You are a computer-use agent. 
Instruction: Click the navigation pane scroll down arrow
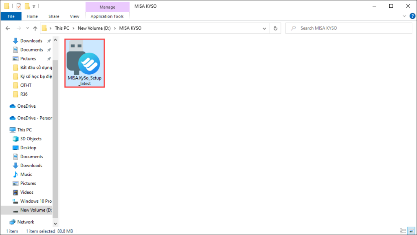tap(55, 224)
